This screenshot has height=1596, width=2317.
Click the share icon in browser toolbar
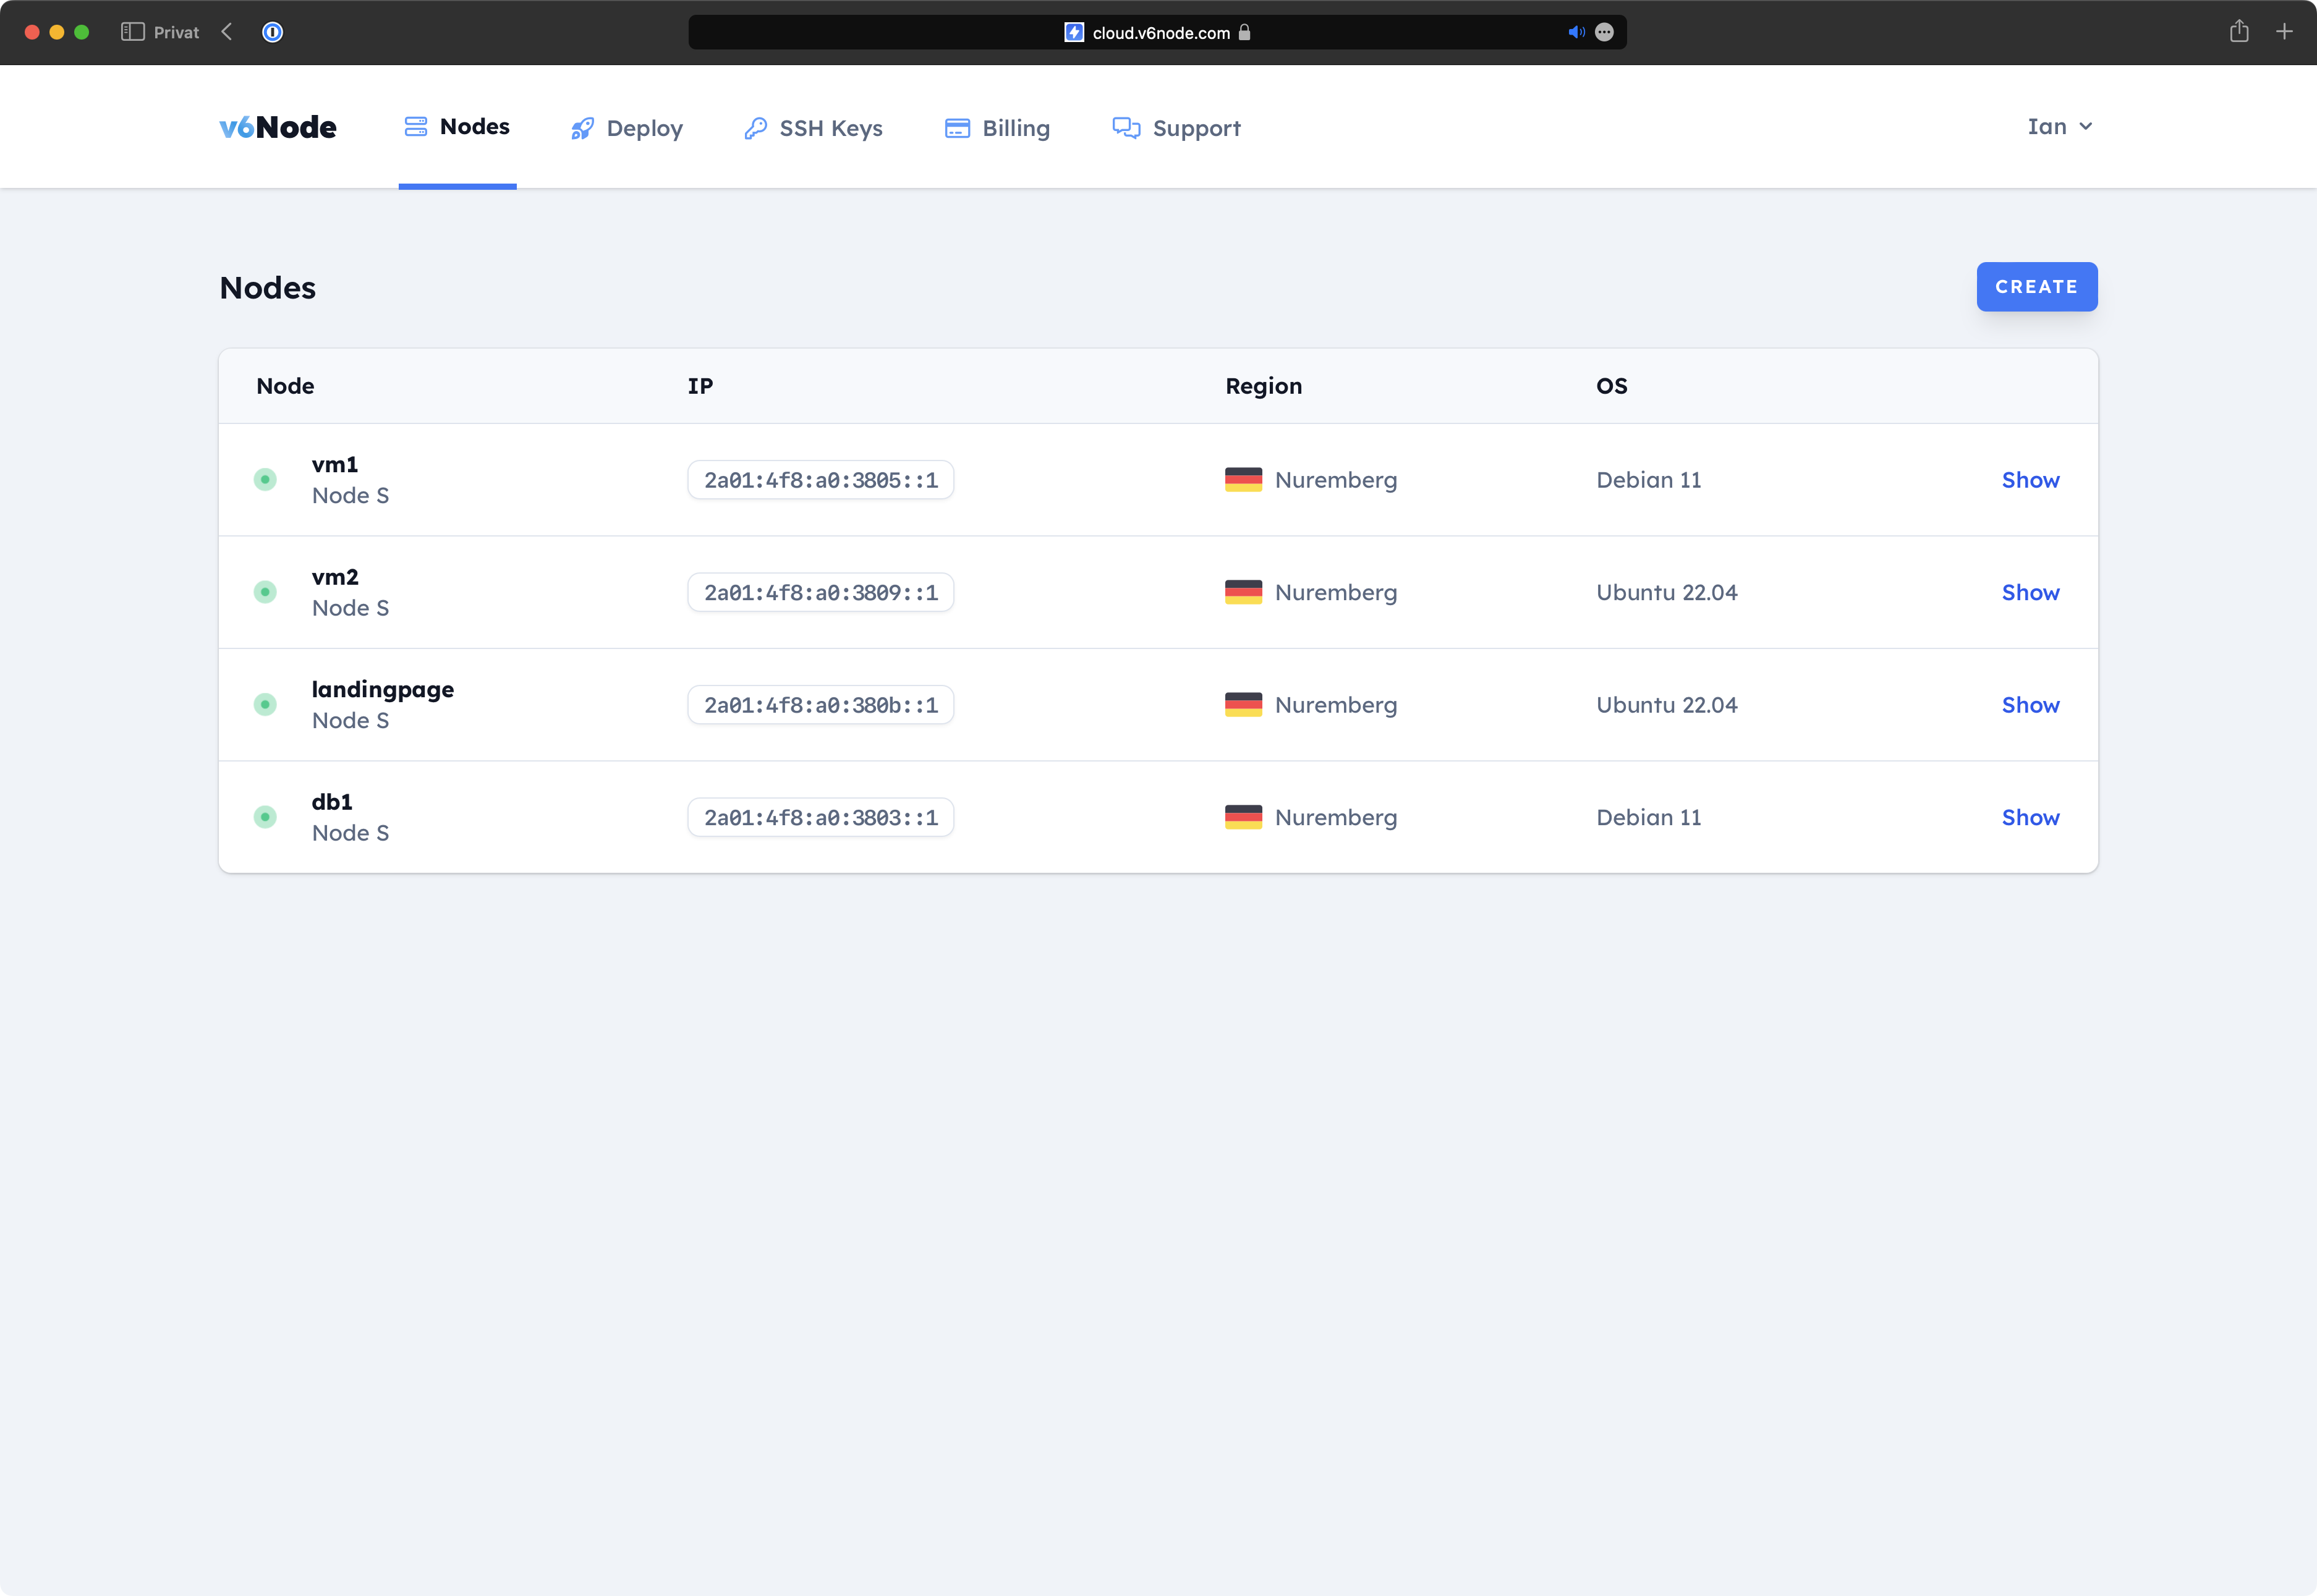tap(2238, 32)
